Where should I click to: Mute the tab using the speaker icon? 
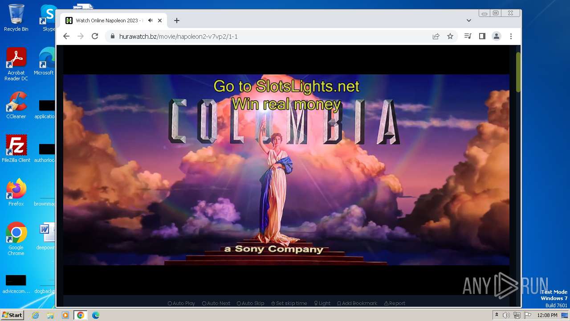[151, 21]
